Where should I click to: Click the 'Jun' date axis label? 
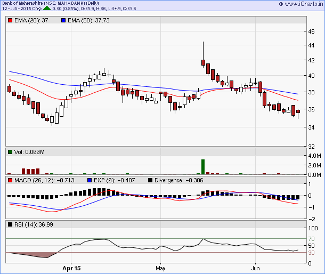(255, 268)
